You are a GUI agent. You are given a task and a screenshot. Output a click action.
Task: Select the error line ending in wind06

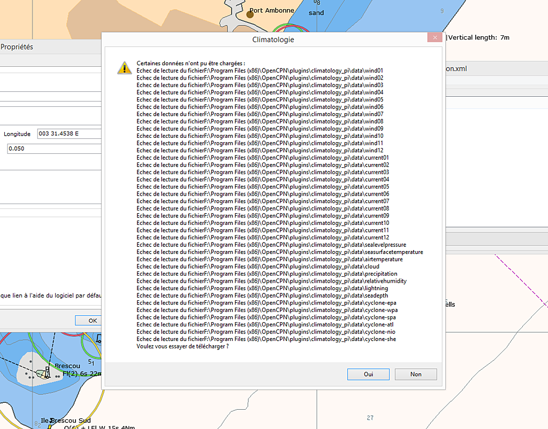point(260,107)
